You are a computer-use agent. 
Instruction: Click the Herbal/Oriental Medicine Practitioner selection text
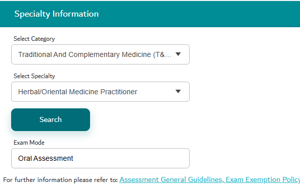(78, 92)
